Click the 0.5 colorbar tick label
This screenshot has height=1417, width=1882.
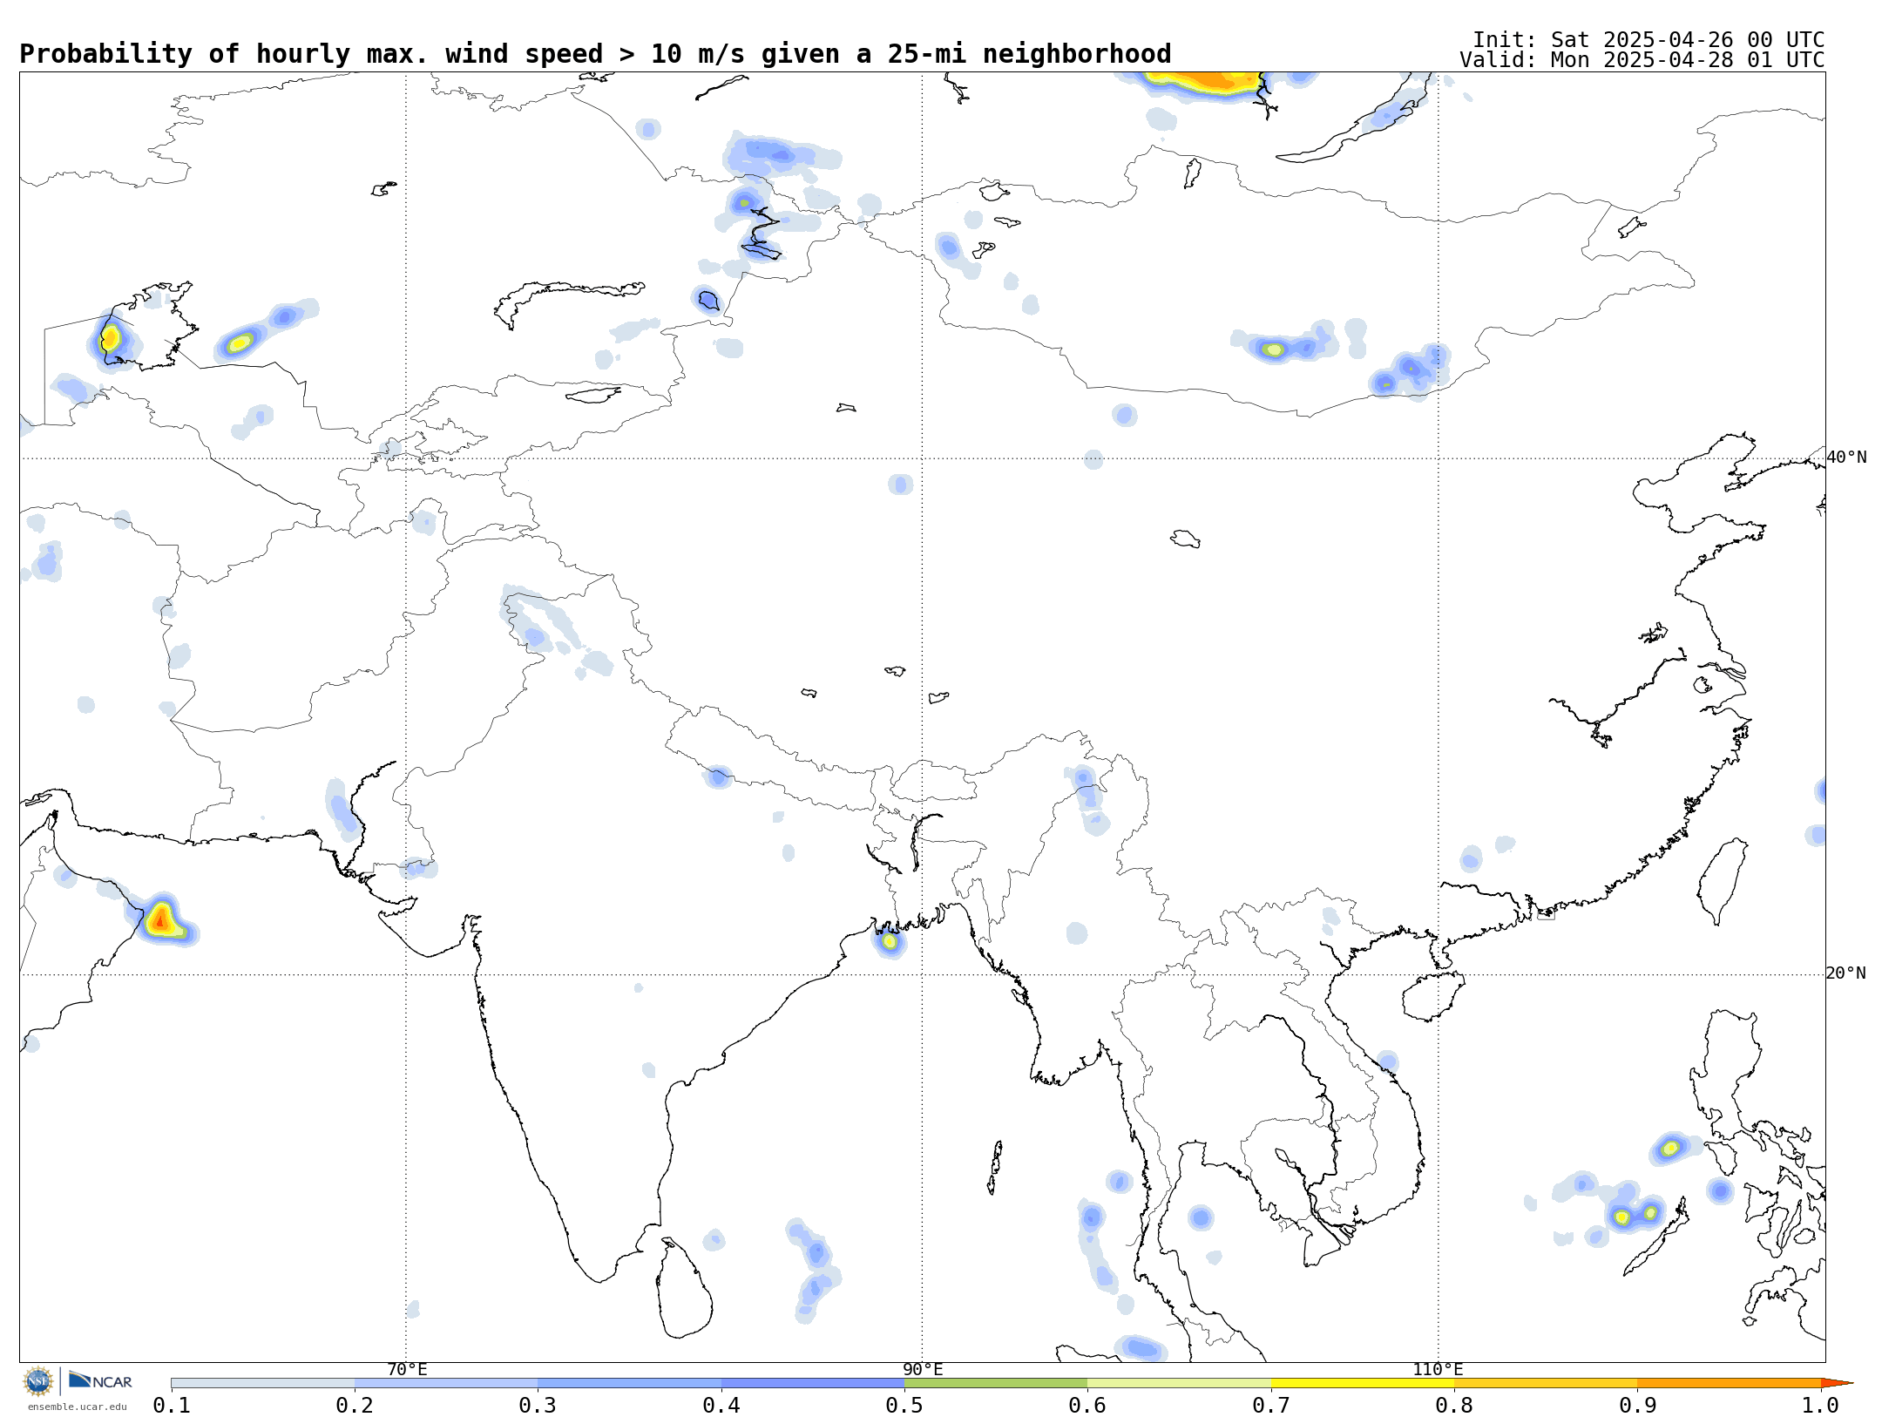[904, 1406]
